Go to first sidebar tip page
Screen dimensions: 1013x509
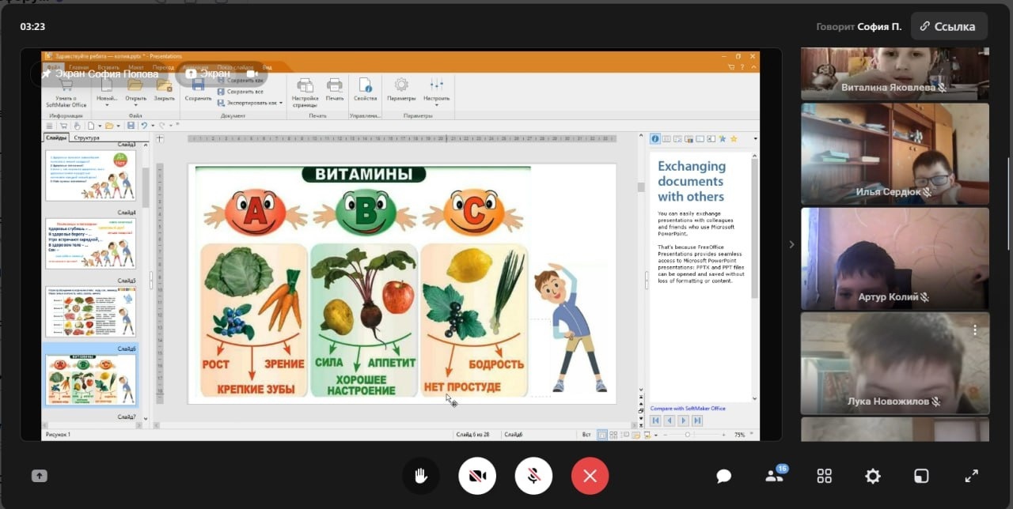pos(655,420)
